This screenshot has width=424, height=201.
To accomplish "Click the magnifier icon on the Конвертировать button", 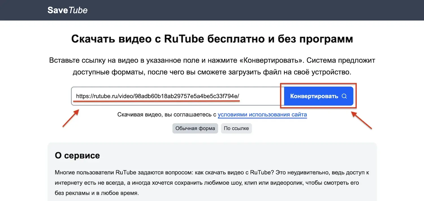I will [x=344, y=96].
